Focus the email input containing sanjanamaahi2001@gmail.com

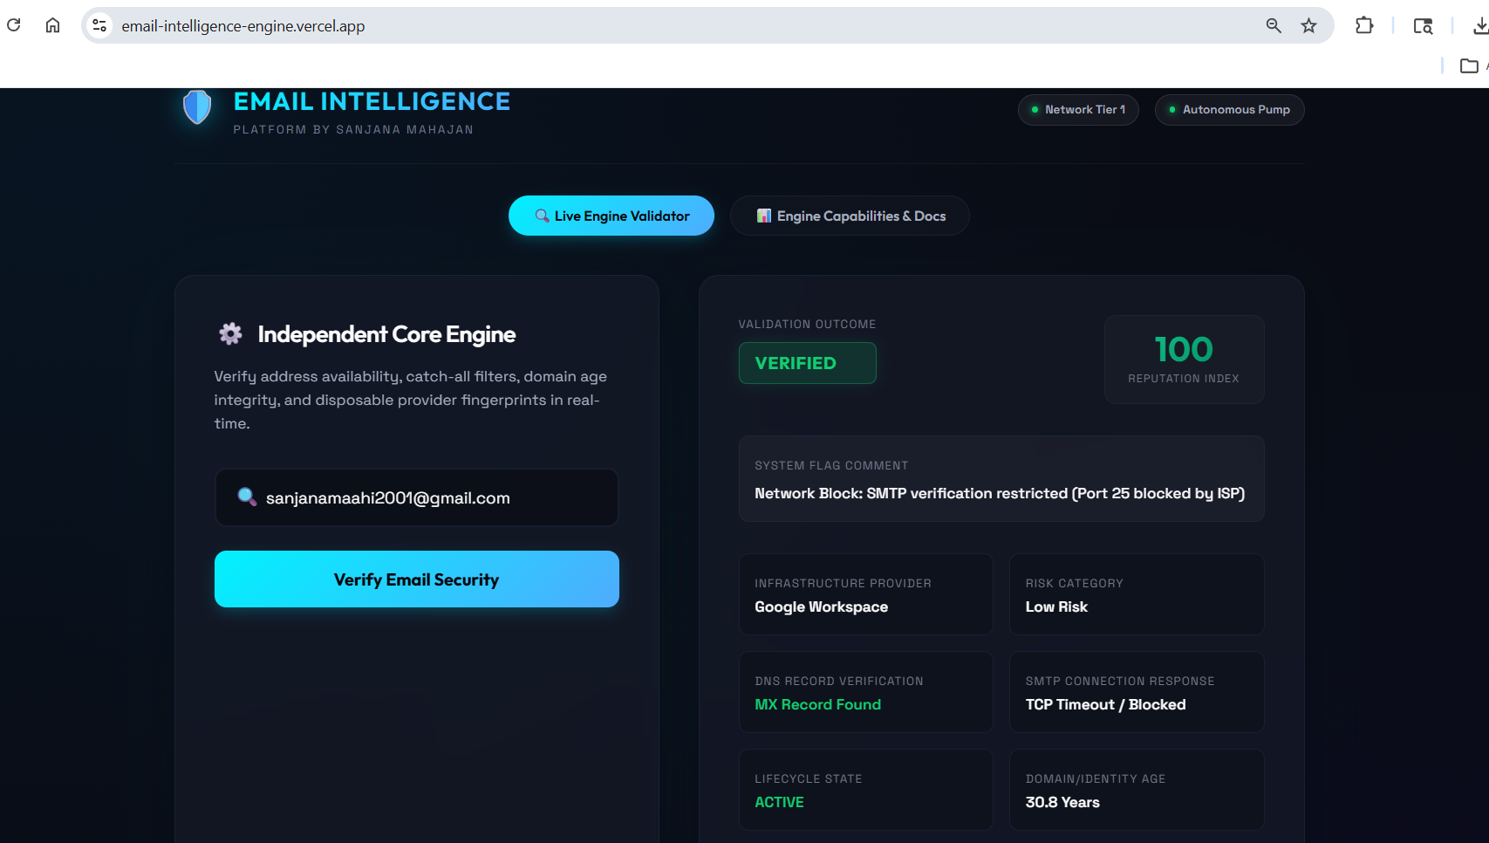click(417, 497)
